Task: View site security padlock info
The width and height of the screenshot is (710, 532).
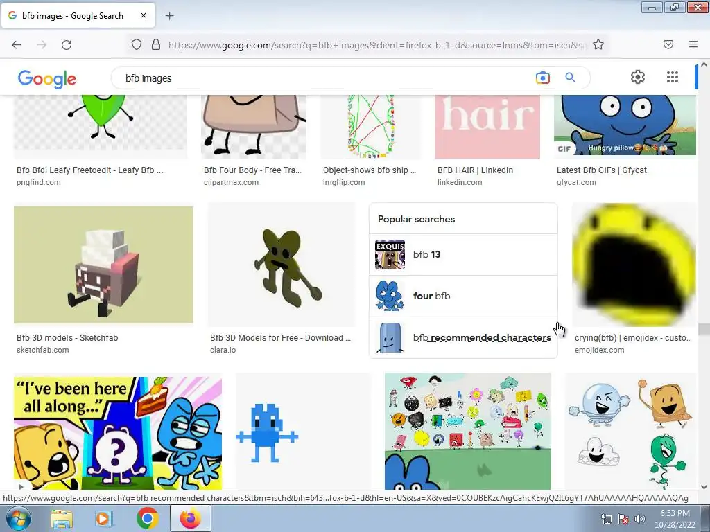Action: click(x=156, y=44)
